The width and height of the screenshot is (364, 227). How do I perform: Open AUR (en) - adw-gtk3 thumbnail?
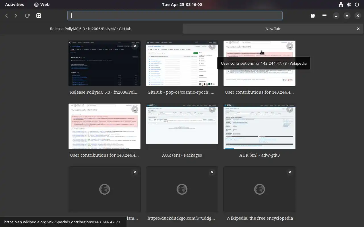point(259,126)
